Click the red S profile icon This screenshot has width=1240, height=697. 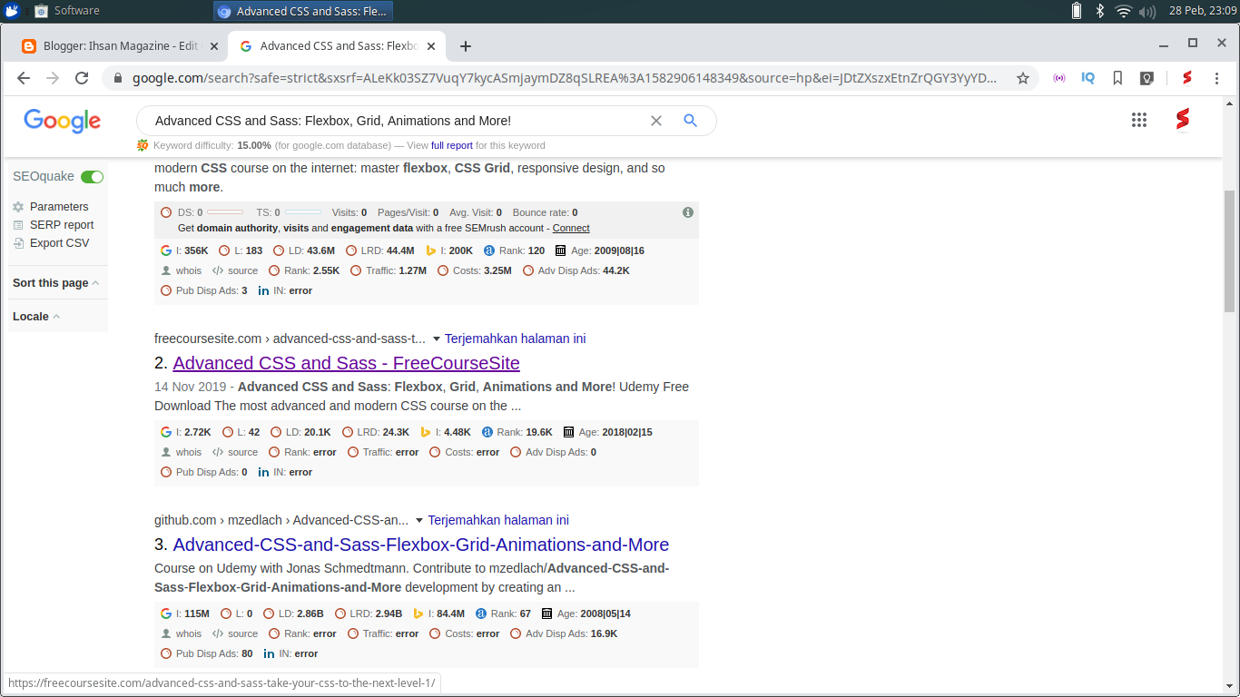pos(1182,120)
